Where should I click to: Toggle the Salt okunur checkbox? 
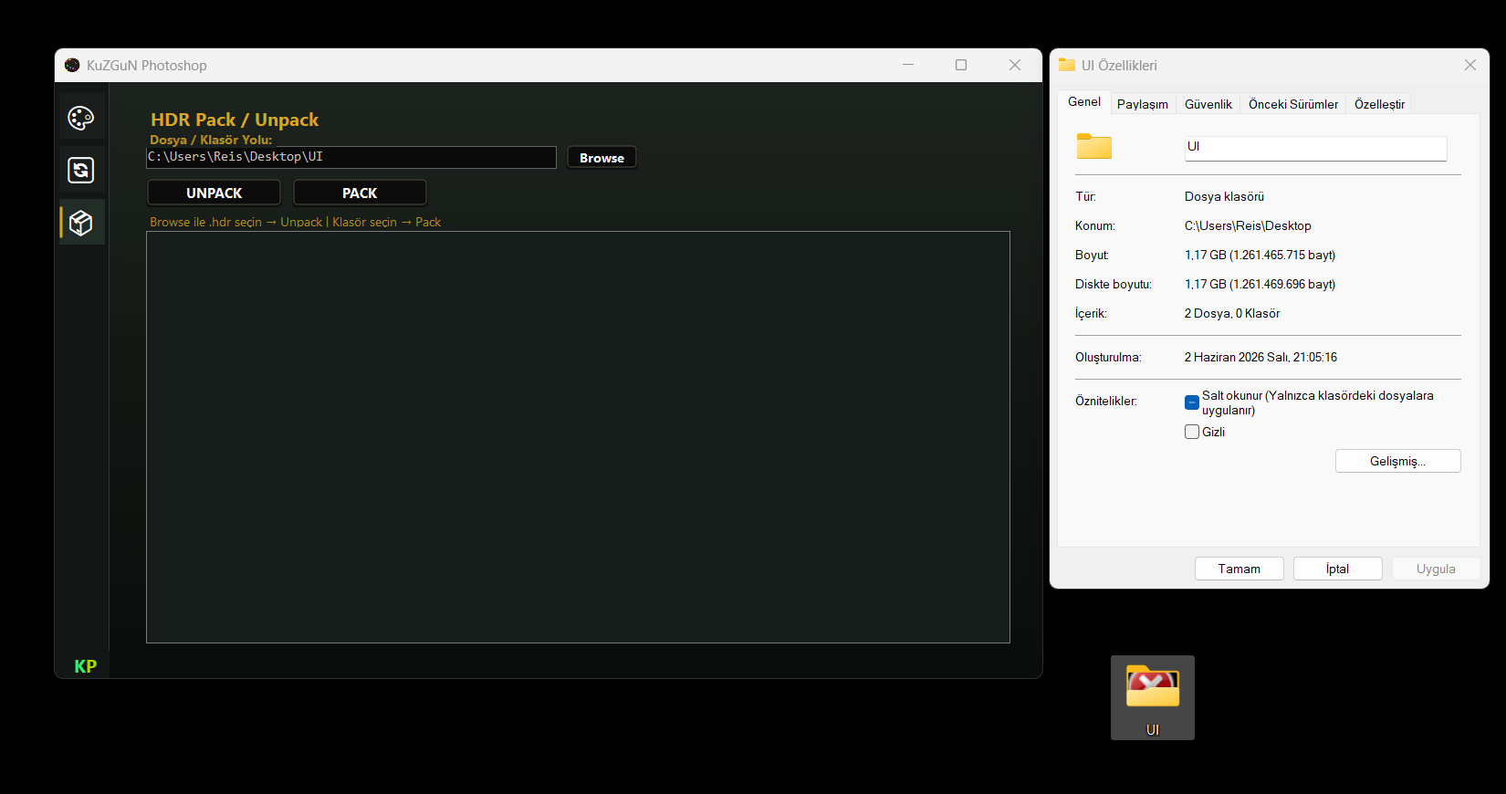pos(1192,402)
